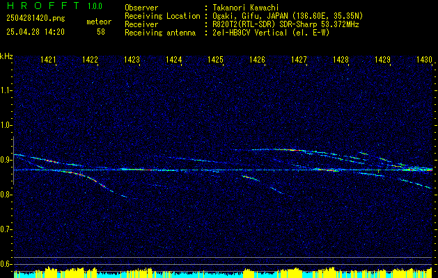This screenshot has height=278, width=438.
Task: Click the 1421 time axis marker
Action: coord(48,60)
